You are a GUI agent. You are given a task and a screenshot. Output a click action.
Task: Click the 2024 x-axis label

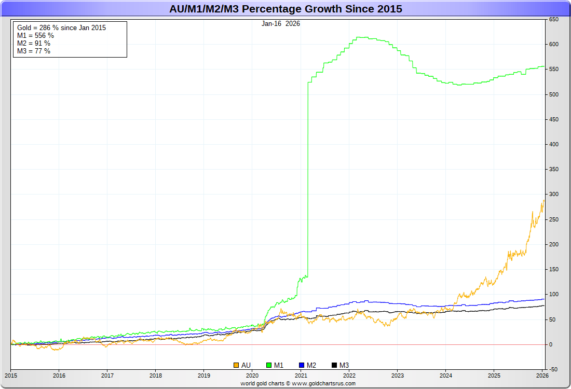tap(446, 376)
